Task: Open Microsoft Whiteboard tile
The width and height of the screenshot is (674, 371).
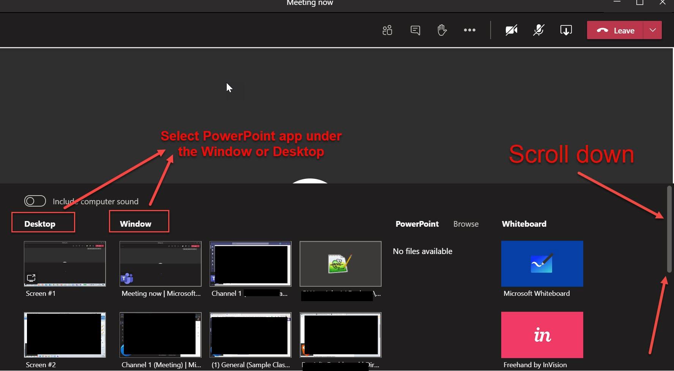Action: click(x=542, y=264)
